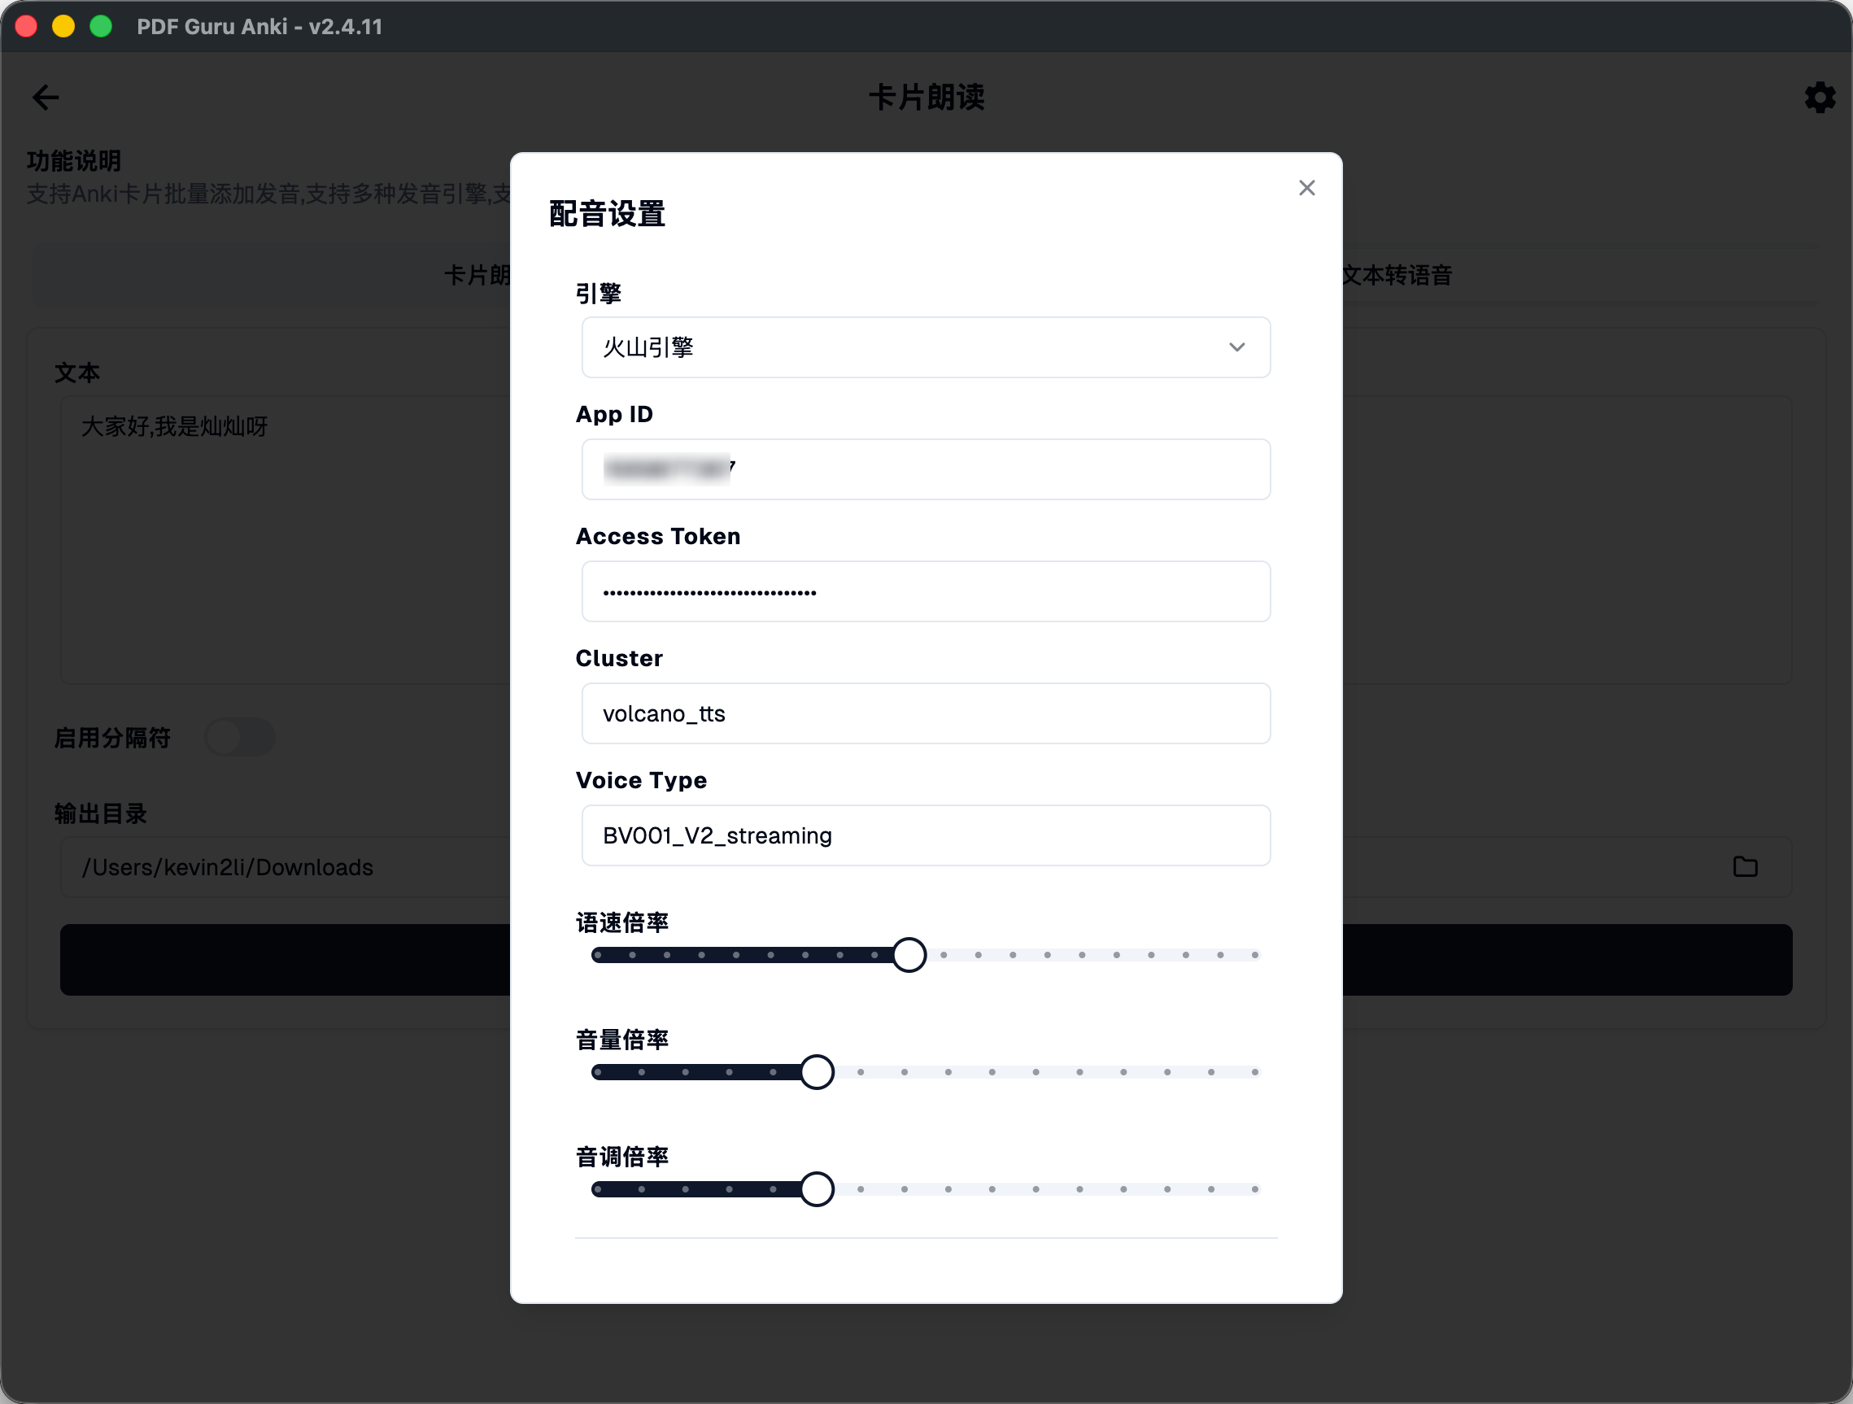1853x1404 pixels.
Task: Expand the 引擎 dropdown chevron
Action: [1236, 347]
